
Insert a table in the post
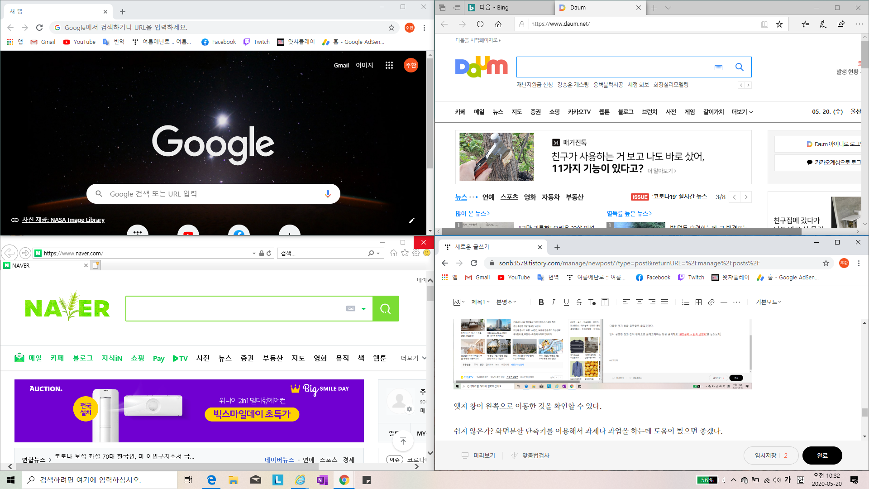click(x=698, y=302)
